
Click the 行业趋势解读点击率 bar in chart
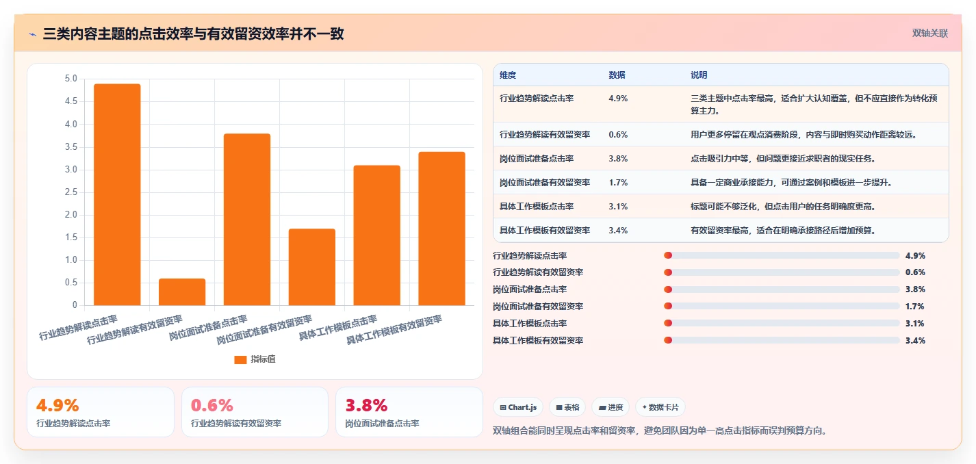click(x=117, y=194)
